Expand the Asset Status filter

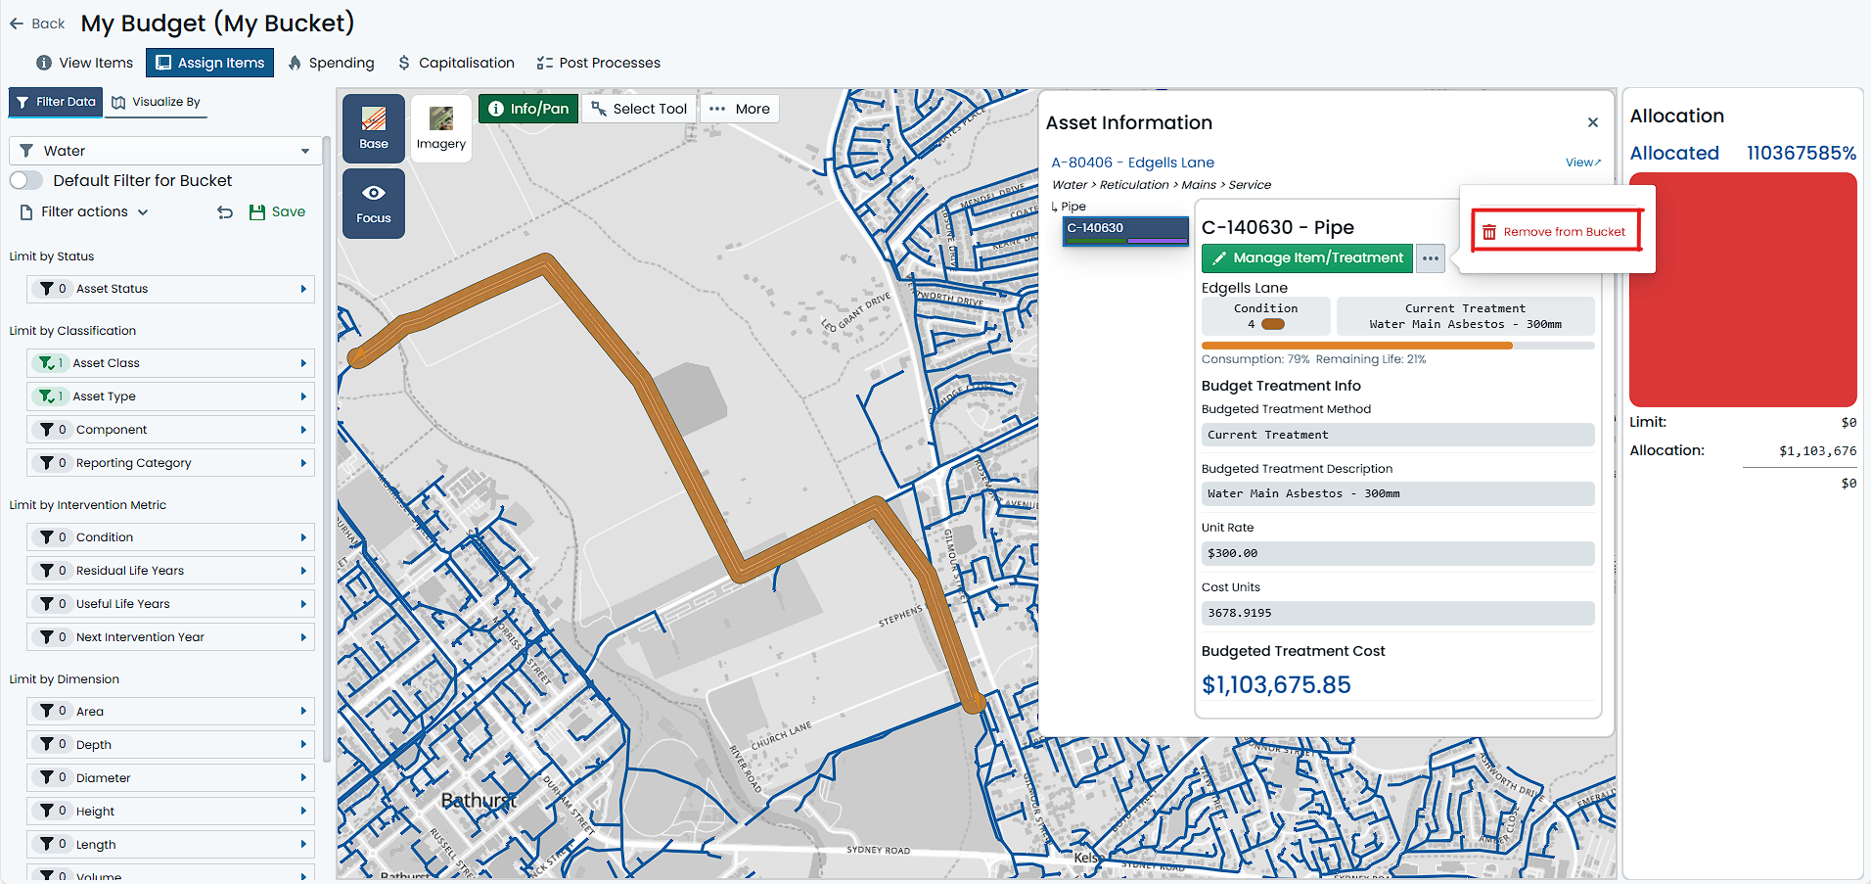tap(171, 289)
